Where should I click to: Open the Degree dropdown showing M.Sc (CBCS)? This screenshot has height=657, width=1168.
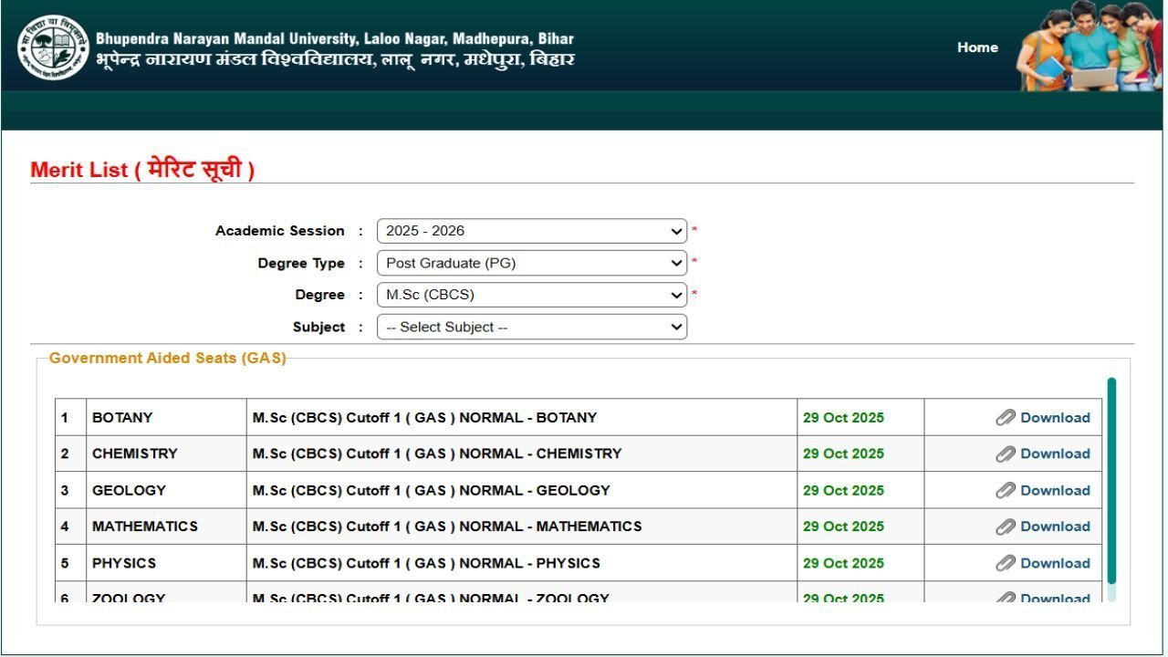pyautogui.click(x=532, y=295)
